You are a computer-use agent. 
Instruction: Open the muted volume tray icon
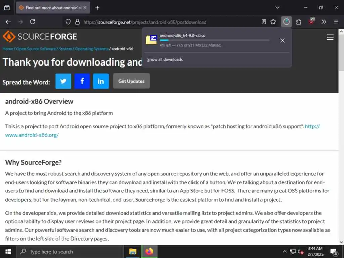[x=301, y=252]
